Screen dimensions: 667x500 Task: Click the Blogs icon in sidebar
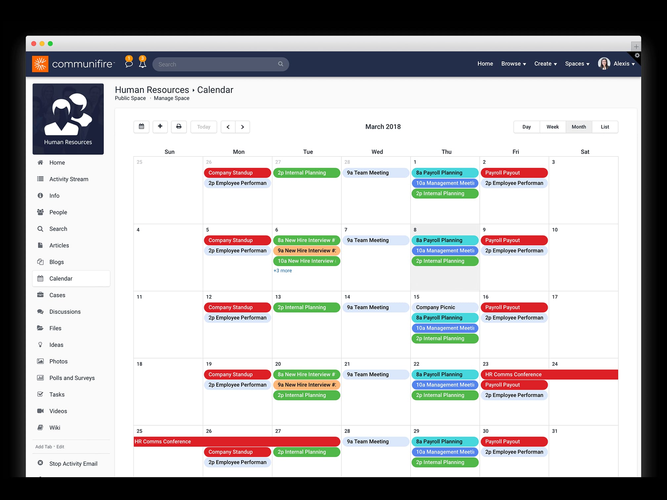coord(40,262)
